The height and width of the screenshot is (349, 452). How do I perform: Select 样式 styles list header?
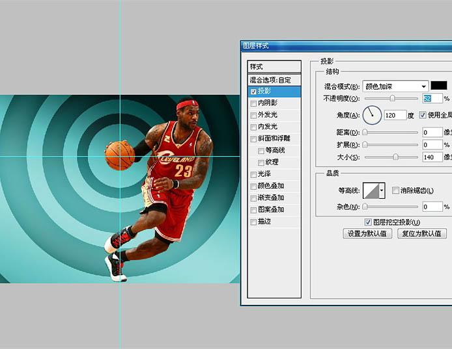click(x=274, y=67)
